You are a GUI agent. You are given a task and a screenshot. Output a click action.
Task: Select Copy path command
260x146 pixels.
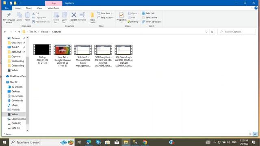(39, 17)
